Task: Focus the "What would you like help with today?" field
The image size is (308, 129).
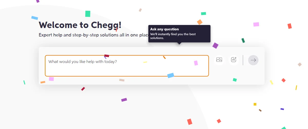Action: [x=127, y=66]
